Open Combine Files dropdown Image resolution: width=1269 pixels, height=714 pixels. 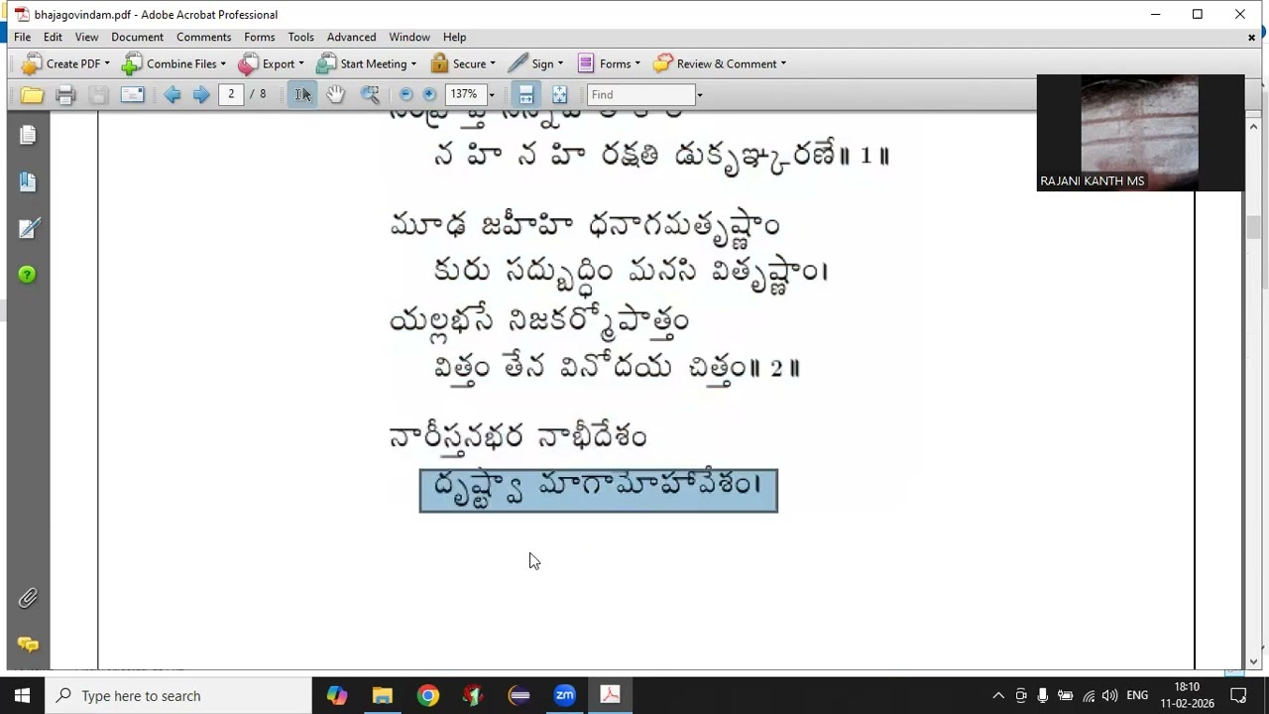[x=173, y=63]
